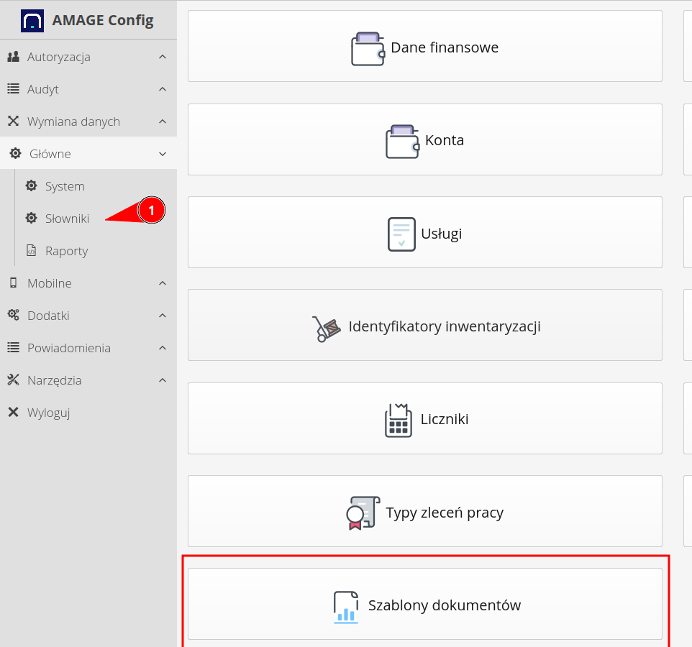Viewport: 692px width, 647px height.
Task: Open the Raporty submenu item
Action: point(66,251)
